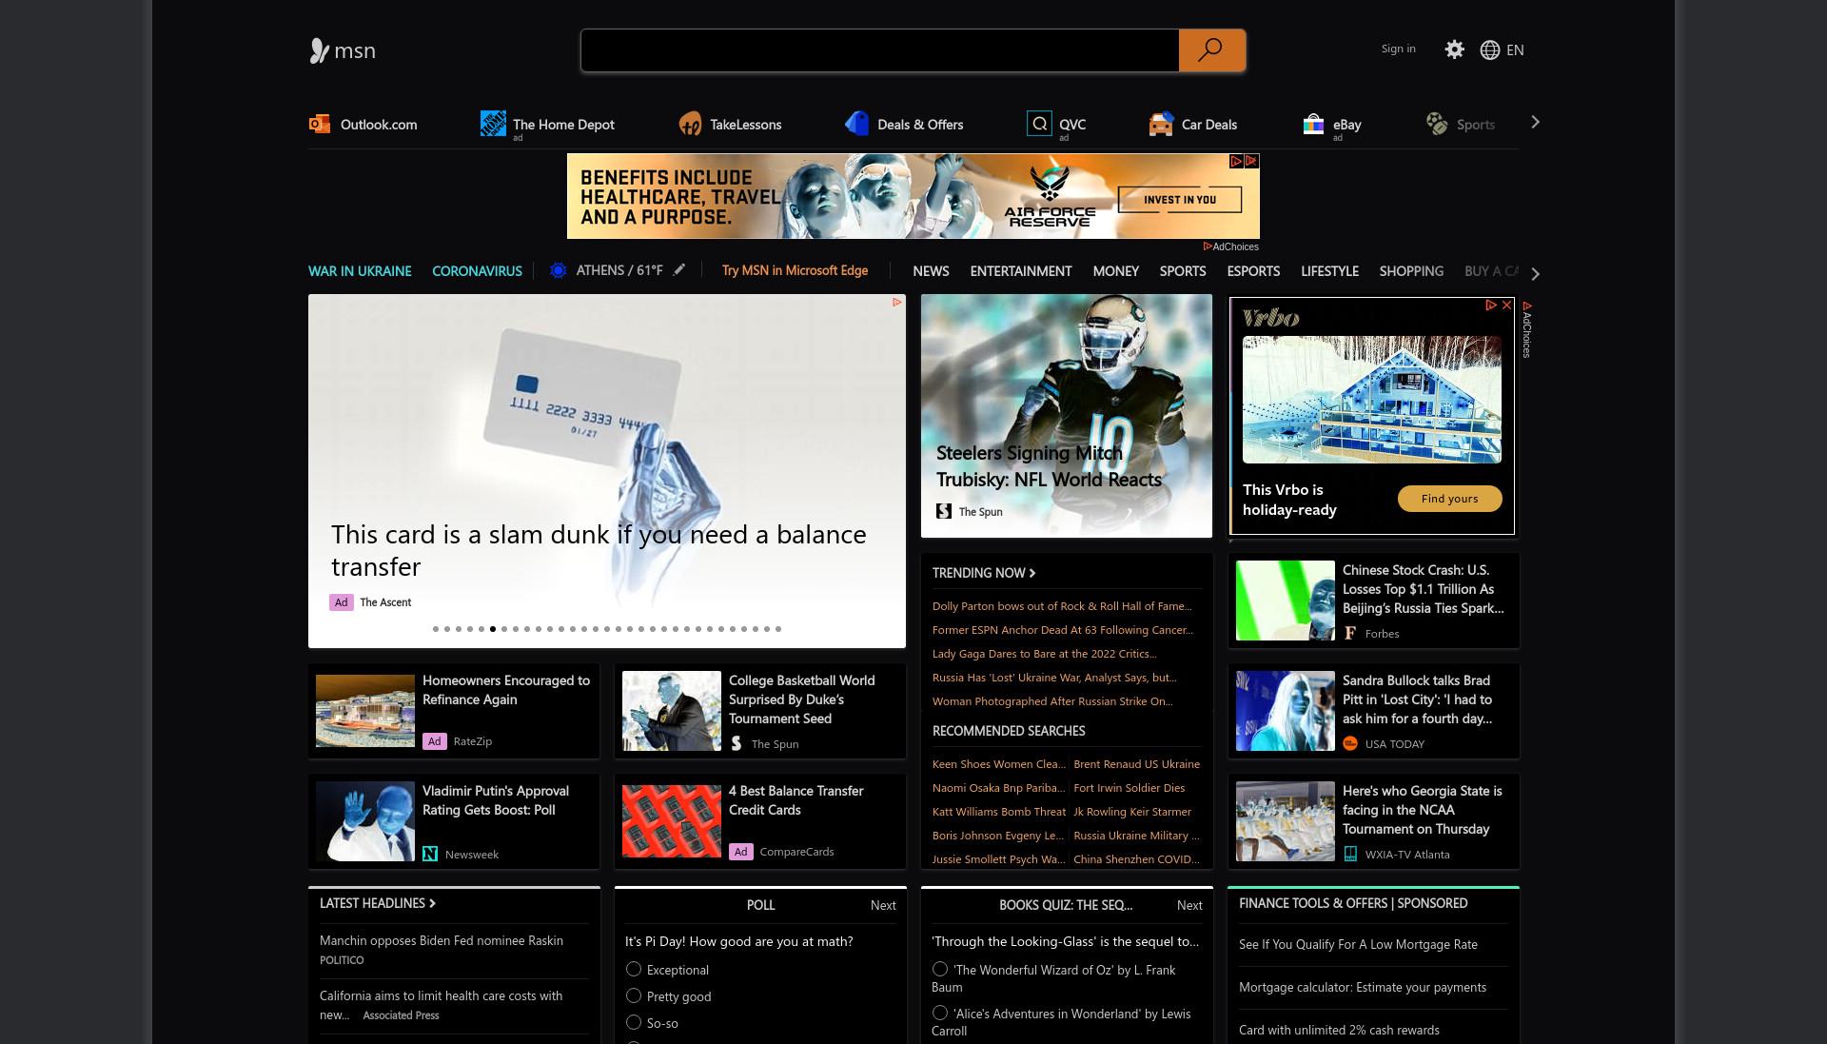Open Steelers Signing Mitch Trubisky story image
The image size is (1827, 1044).
[x=1067, y=416]
